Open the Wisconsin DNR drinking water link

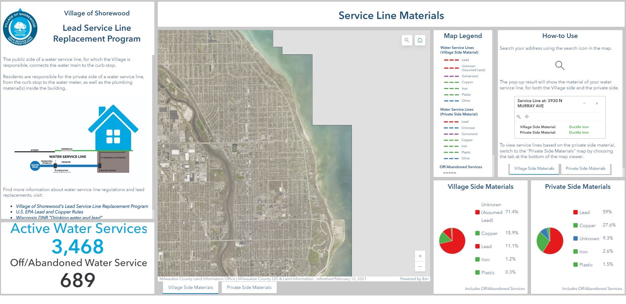[59, 217]
